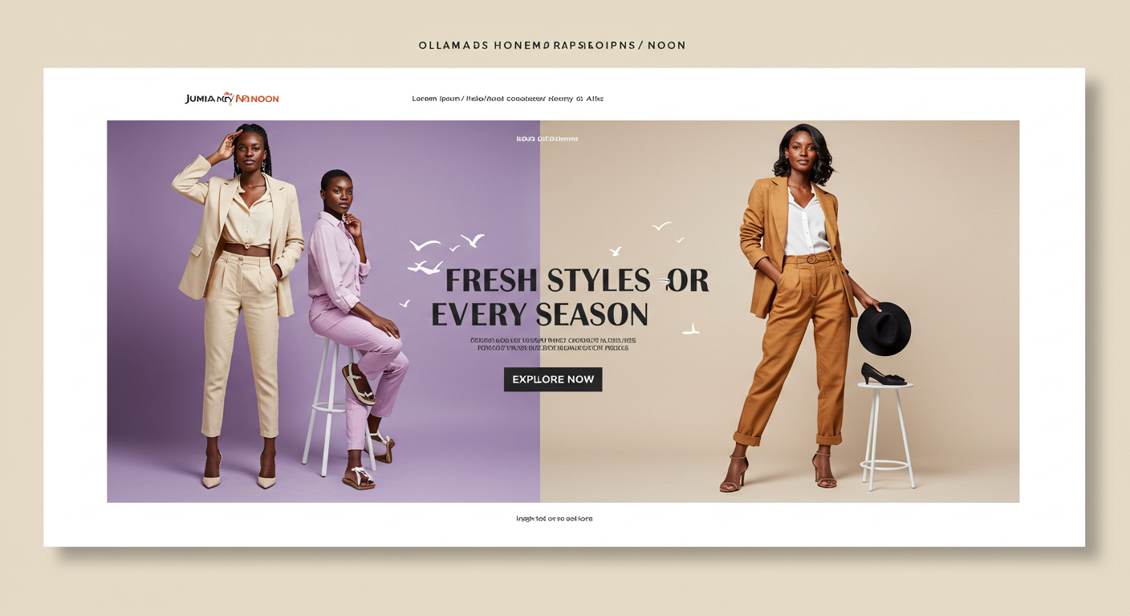Select the black hat held by model
Image resolution: width=1130 pixels, height=616 pixels.
884,329
